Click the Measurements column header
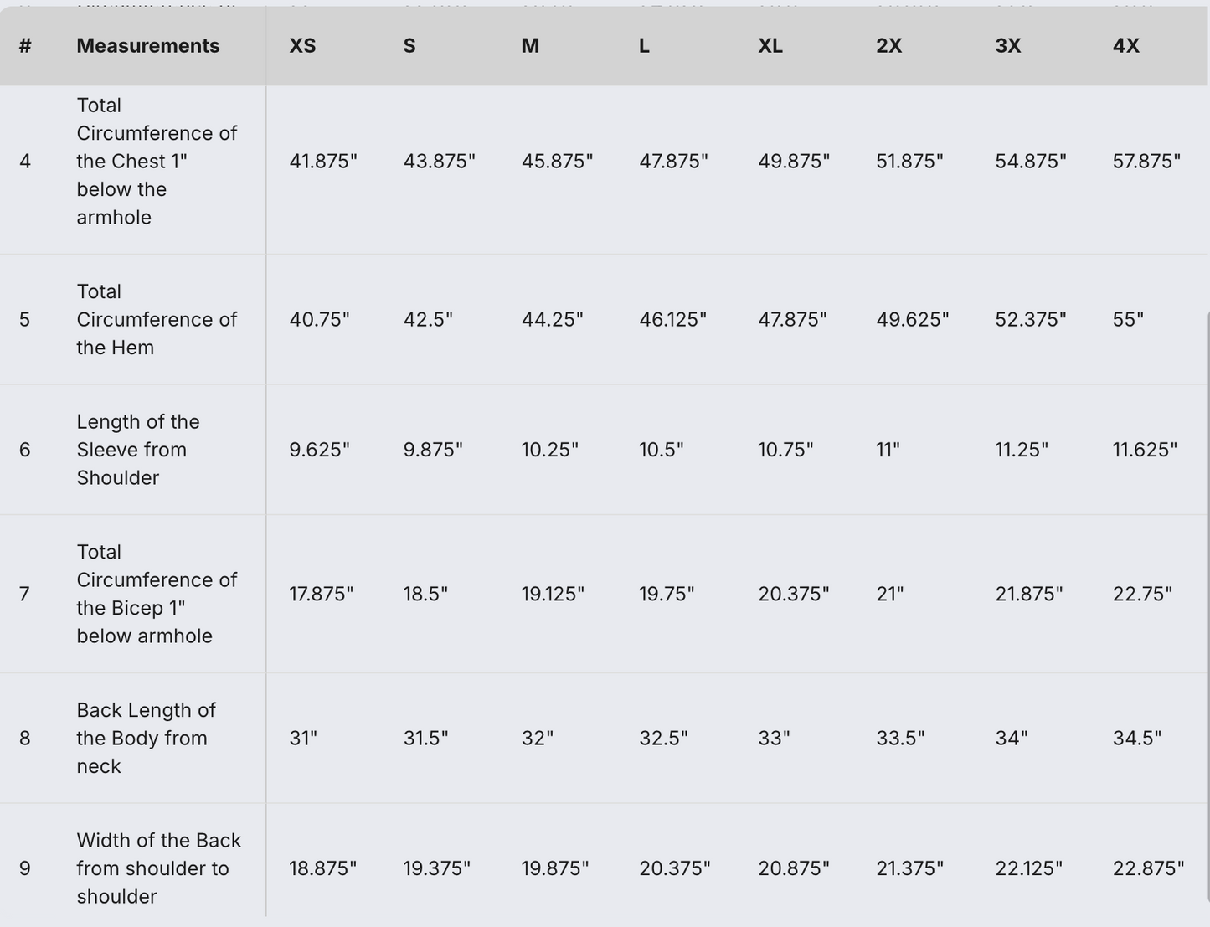This screenshot has height=927, width=1210. tap(147, 46)
